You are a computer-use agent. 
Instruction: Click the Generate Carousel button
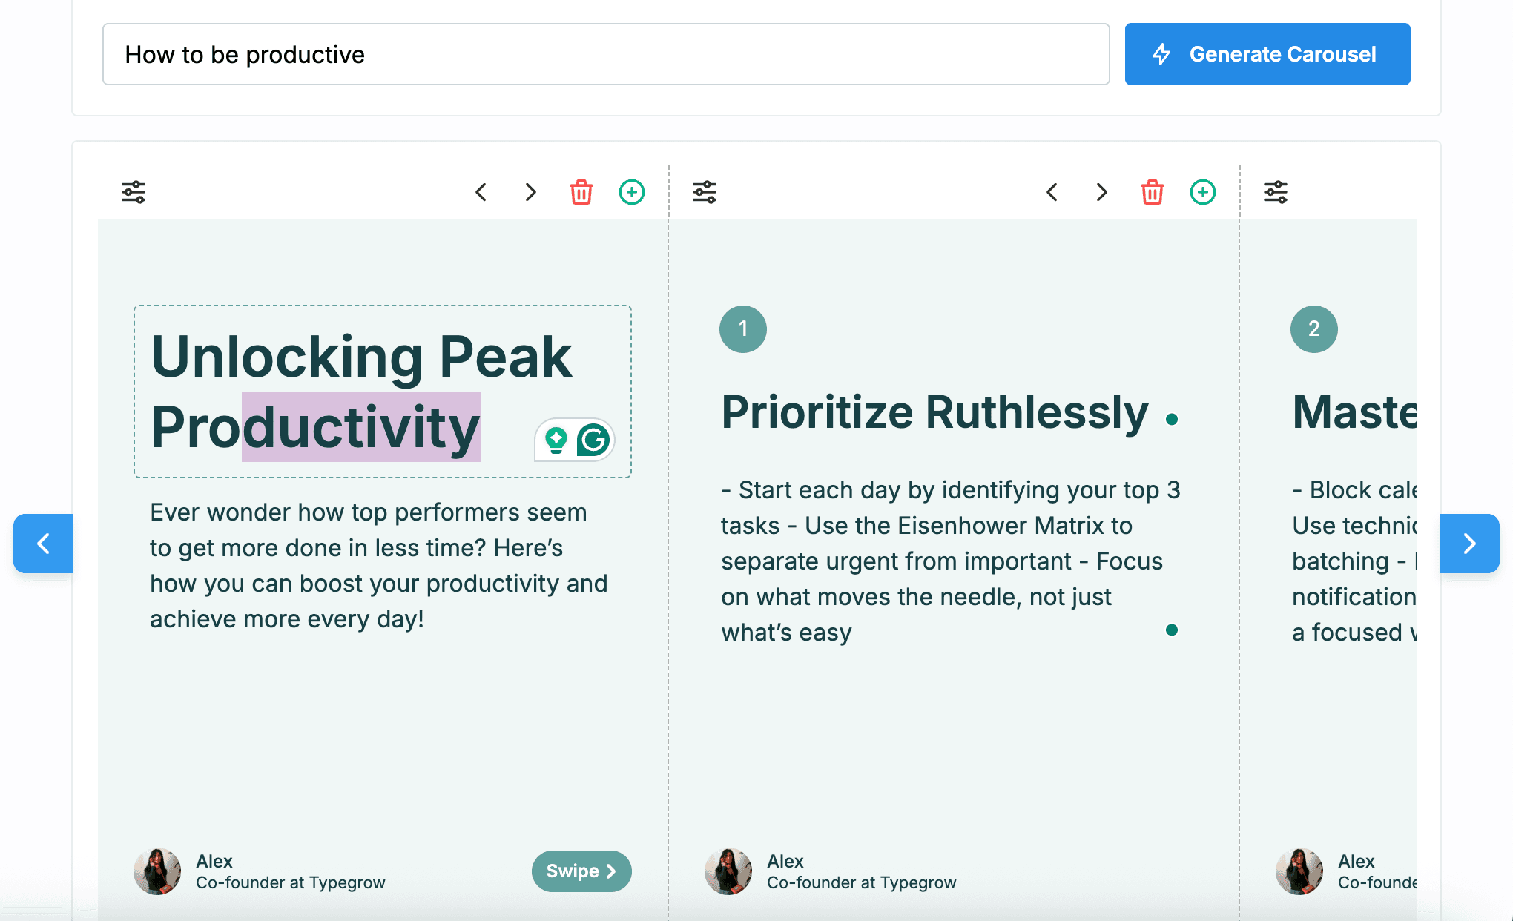[1267, 54]
